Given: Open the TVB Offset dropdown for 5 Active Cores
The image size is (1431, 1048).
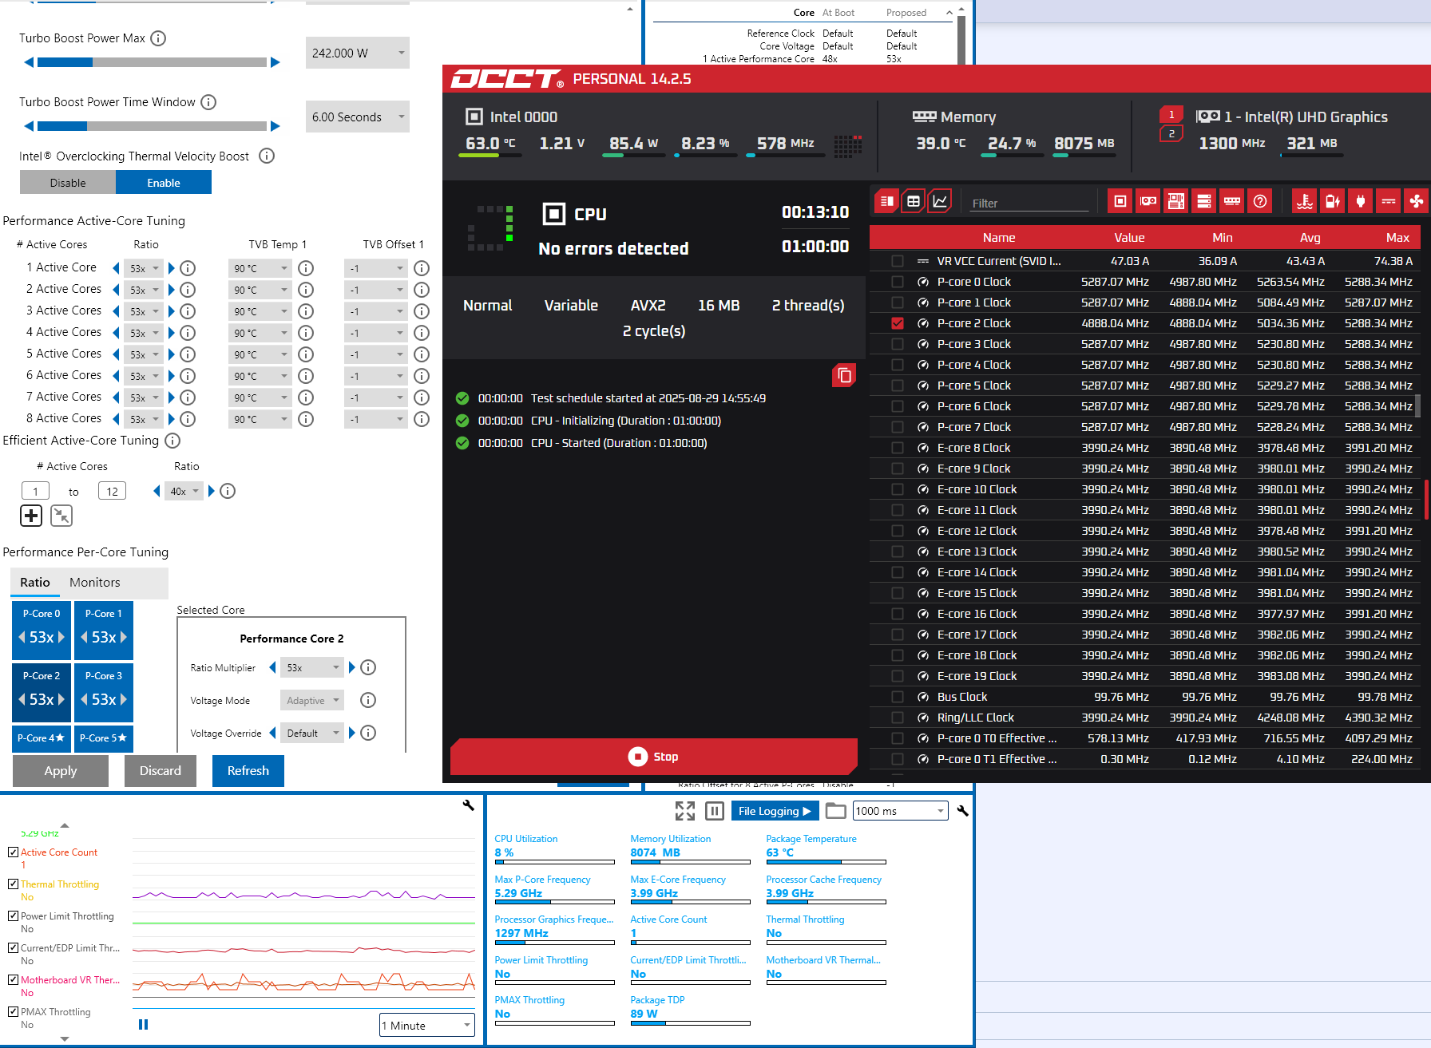Looking at the screenshot, I should (x=376, y=354).
